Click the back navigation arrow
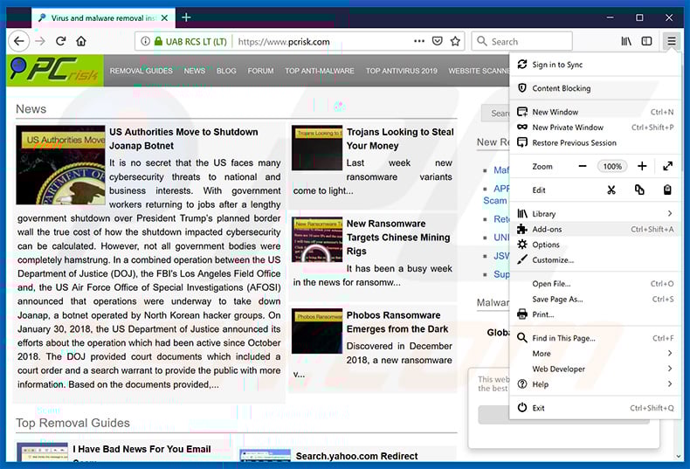The height and width of the screenshot is (469, 690). [x=19, y=41]
